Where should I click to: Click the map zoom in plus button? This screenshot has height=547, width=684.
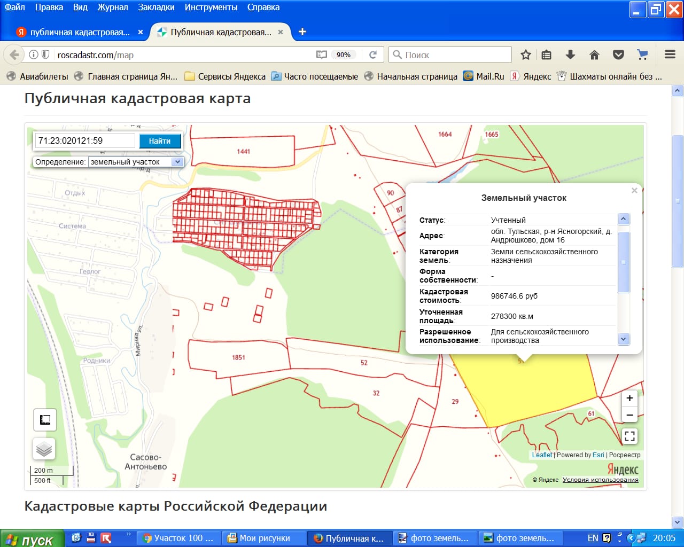click(x=629, y=398)
